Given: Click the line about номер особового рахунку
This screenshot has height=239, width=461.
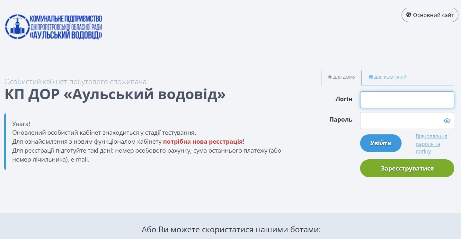Looking at the screenshot, I should [147, 155].
